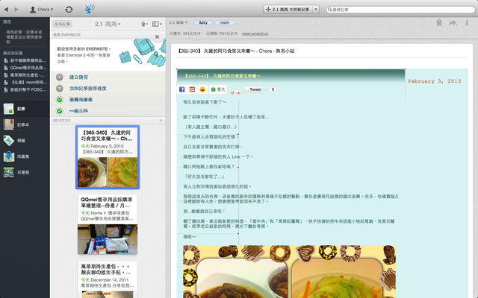478x298 pixels.
Task: Click the Google +1 button
Action: point(236,92)
